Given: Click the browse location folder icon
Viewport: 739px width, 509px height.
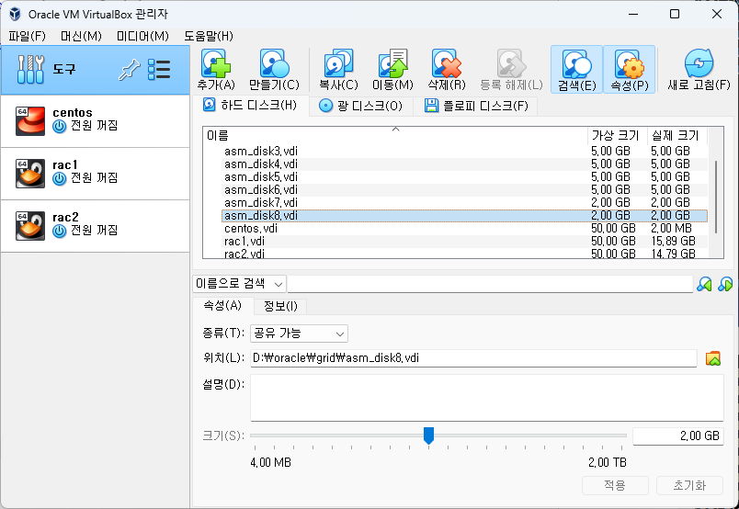Looking at the screenshot, I should 713,358.
